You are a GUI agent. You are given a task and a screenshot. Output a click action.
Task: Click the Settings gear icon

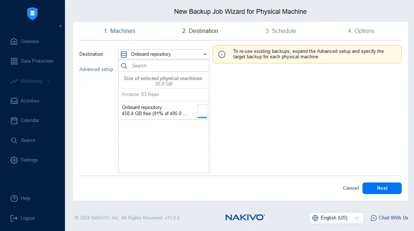(x=14, y=160)
